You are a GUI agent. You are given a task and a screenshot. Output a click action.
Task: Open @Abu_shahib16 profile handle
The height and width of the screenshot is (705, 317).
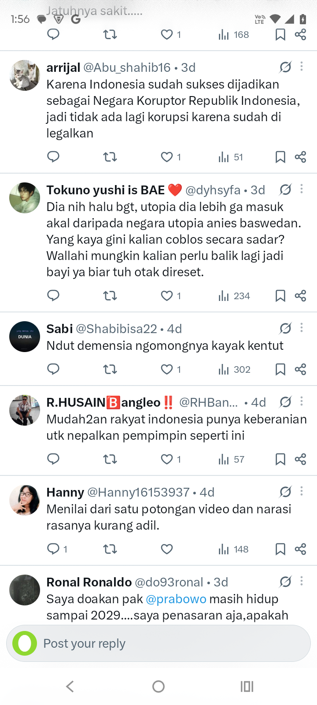coord(127,67)
